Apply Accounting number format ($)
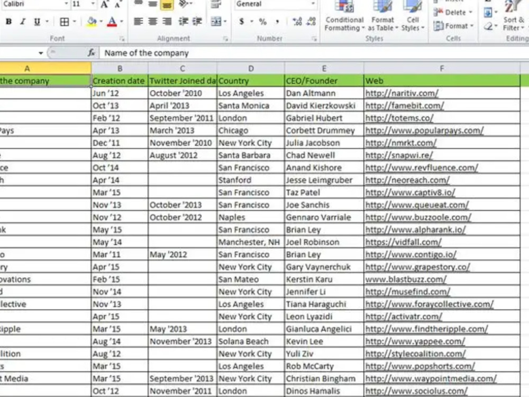529x397 pixels. tap(242, 22)
